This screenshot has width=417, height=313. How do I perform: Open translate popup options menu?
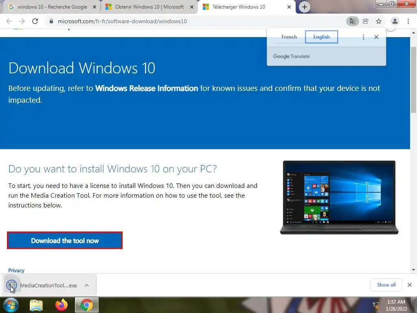(x=363, y=37)
